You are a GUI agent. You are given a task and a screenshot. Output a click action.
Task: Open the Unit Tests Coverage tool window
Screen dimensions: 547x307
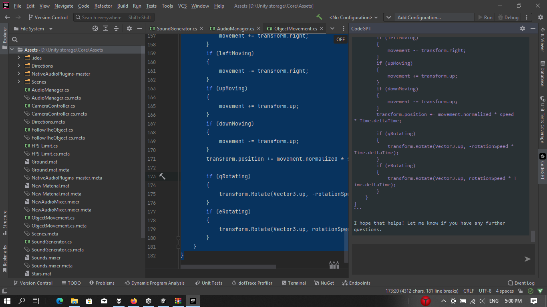point(543,120)
